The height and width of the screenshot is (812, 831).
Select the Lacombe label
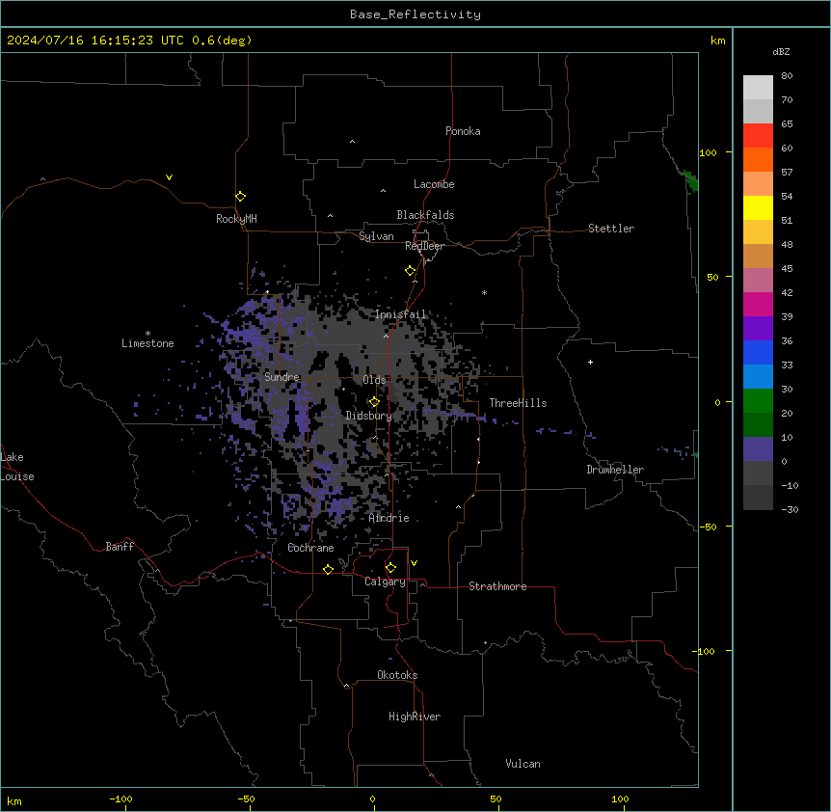tap(434, 184)
